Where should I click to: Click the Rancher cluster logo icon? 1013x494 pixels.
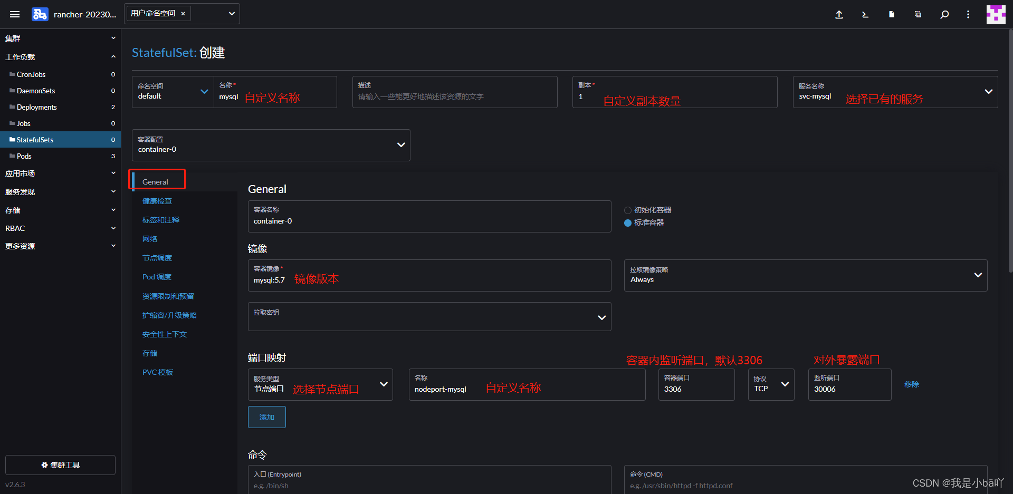tap(40, 14)
